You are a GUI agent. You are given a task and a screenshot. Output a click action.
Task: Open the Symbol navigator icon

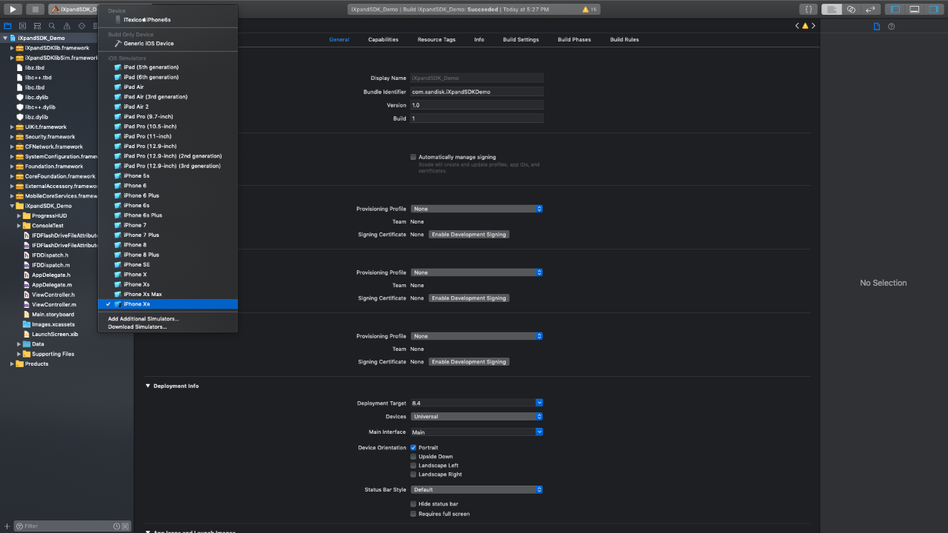37,25
